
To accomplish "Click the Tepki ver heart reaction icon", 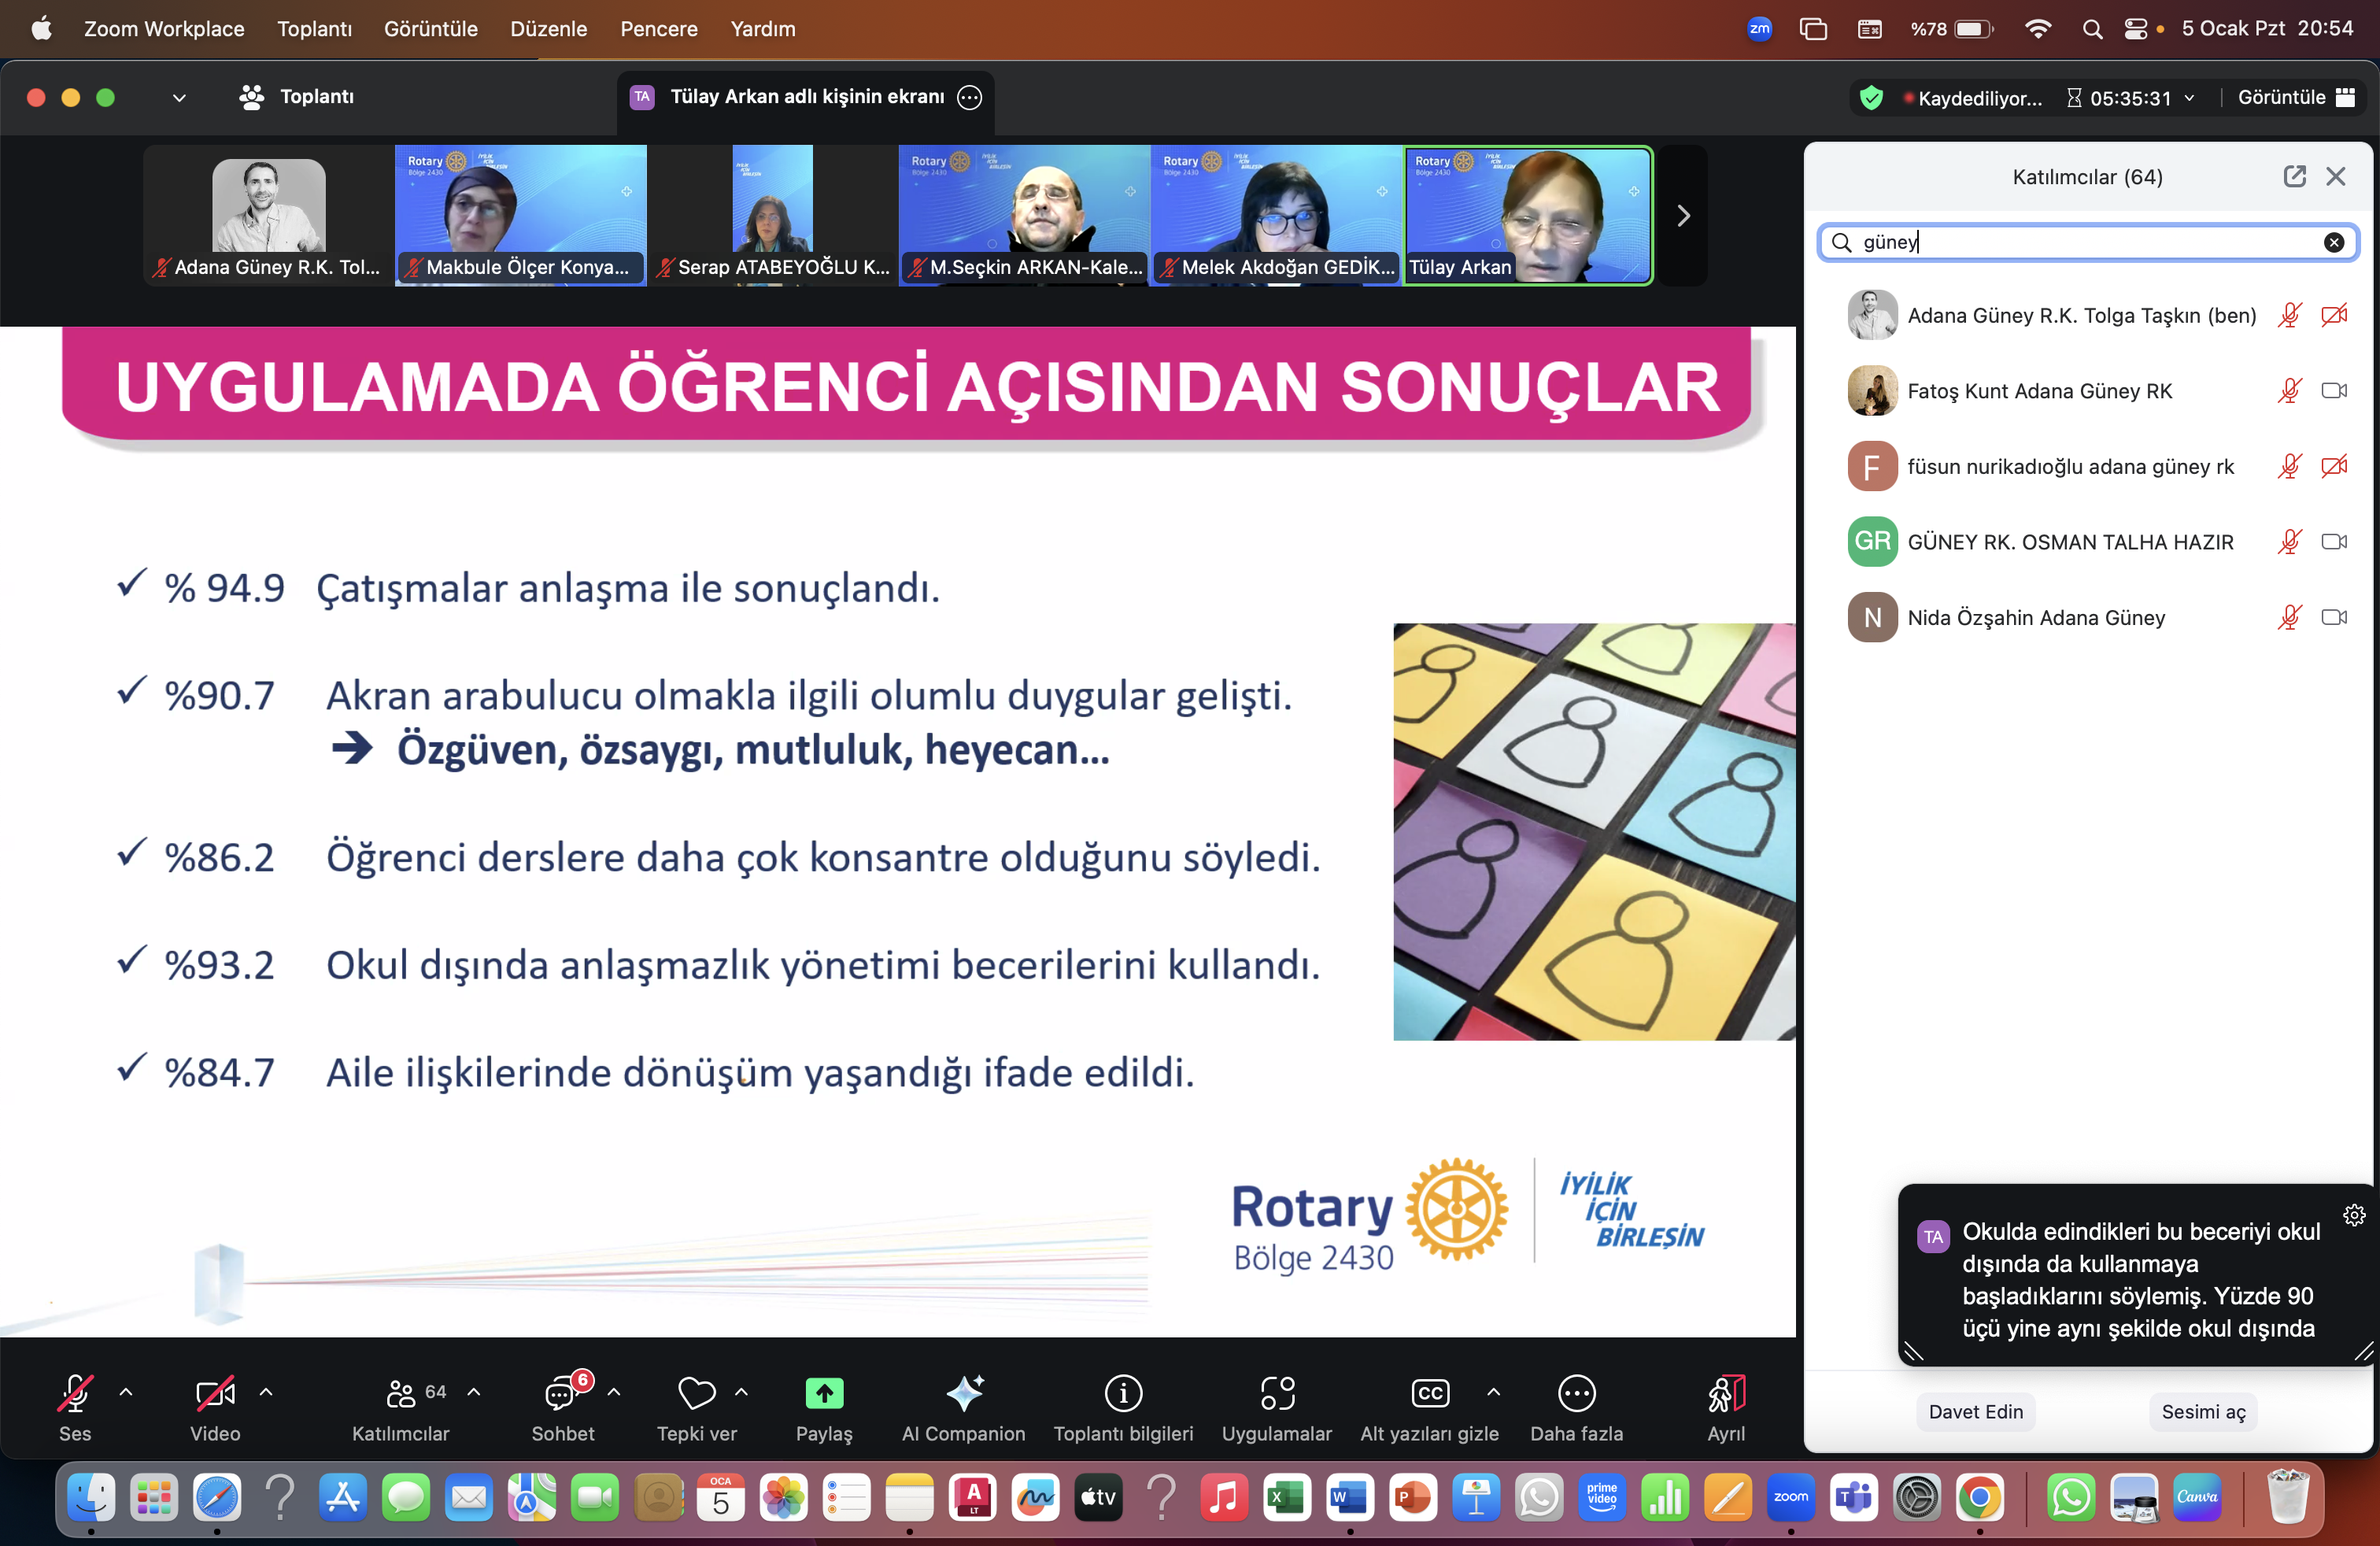I will pos(696,1393).
